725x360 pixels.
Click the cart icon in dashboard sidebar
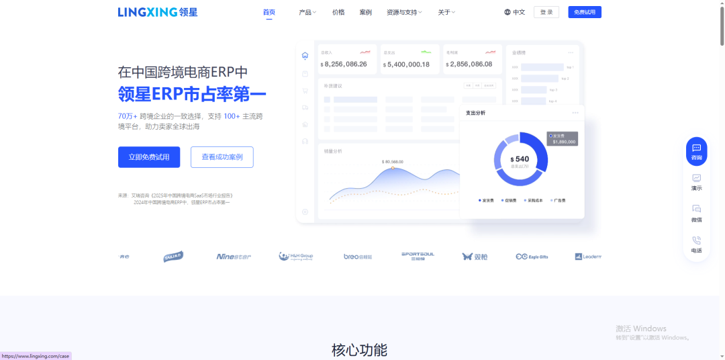(305, 91)
